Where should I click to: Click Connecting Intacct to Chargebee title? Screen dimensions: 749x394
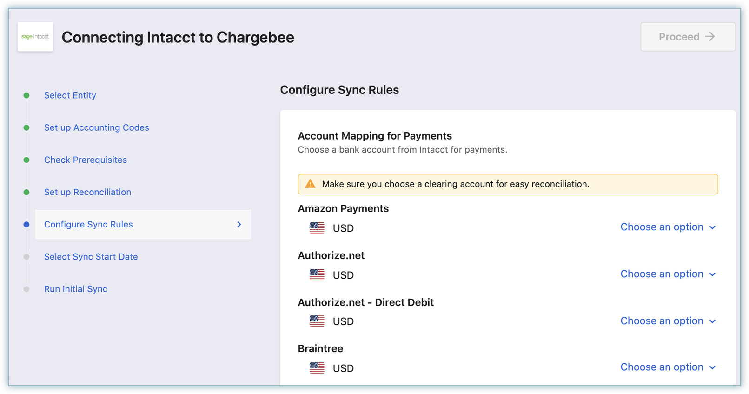pyautogui.click(x=178, y=37)
